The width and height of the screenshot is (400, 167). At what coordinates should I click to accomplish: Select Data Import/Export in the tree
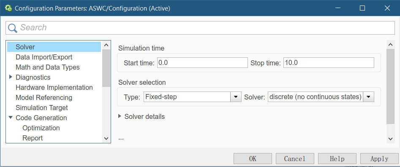44,57
